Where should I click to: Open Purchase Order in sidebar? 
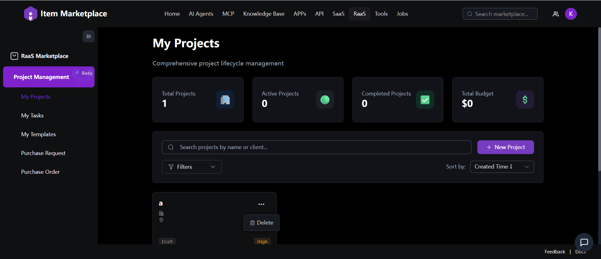click(40, 172)
